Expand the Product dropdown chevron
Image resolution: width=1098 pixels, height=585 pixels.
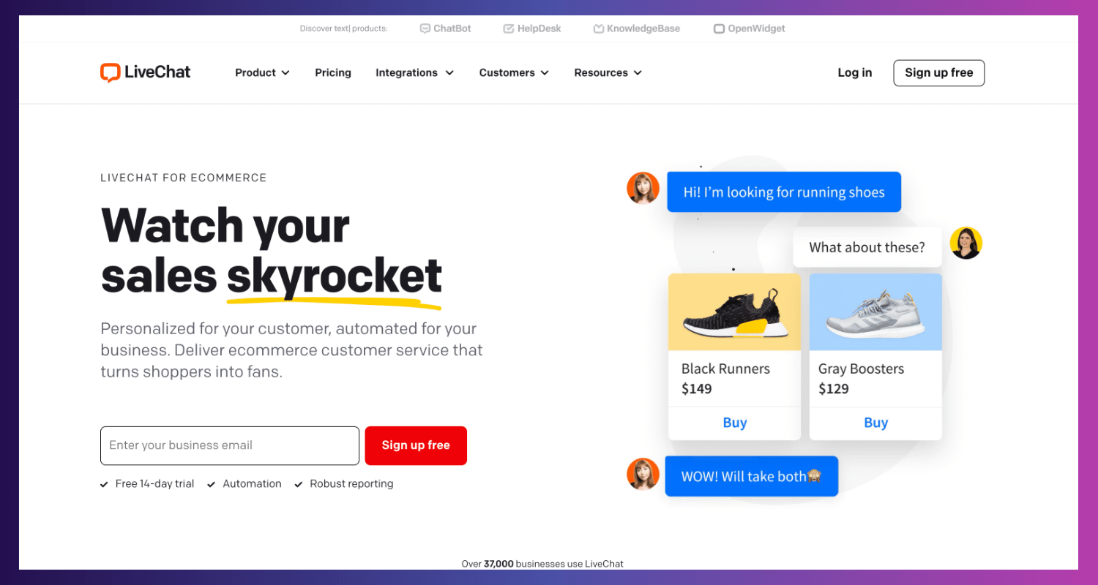coord(285,73)
